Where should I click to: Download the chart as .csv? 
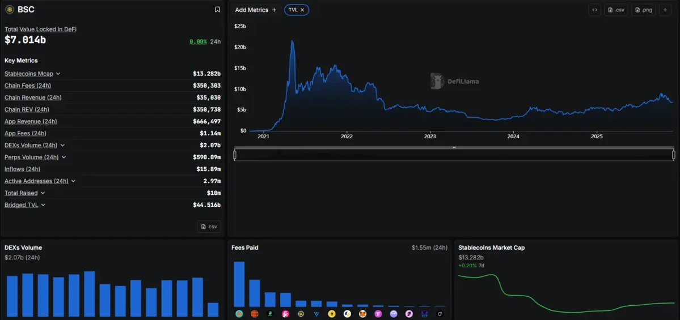point(616,10)
